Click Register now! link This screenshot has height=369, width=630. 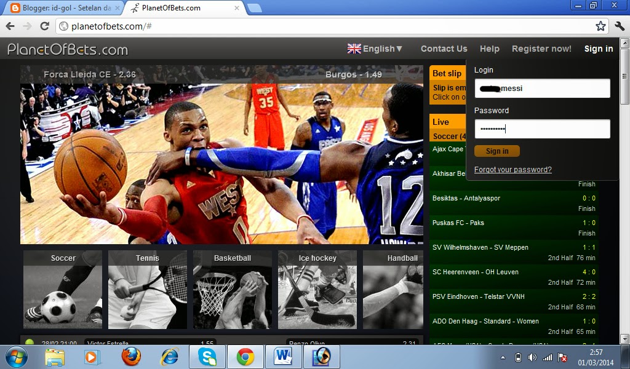coord(541,49)
